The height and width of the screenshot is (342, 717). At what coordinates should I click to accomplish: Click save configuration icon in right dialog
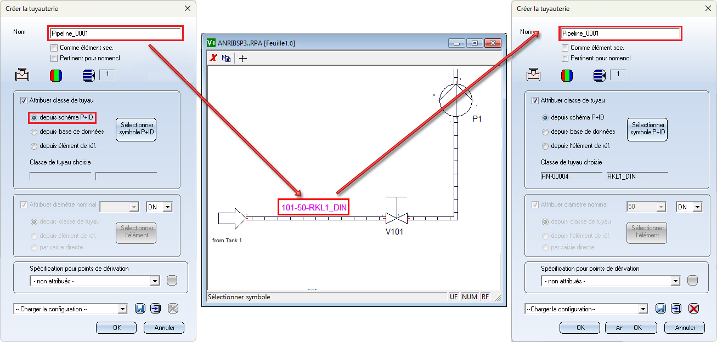coord(660,309)
